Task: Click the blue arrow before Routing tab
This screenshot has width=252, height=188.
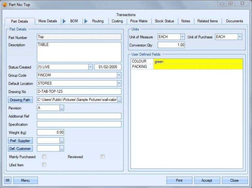Action: 86,21
